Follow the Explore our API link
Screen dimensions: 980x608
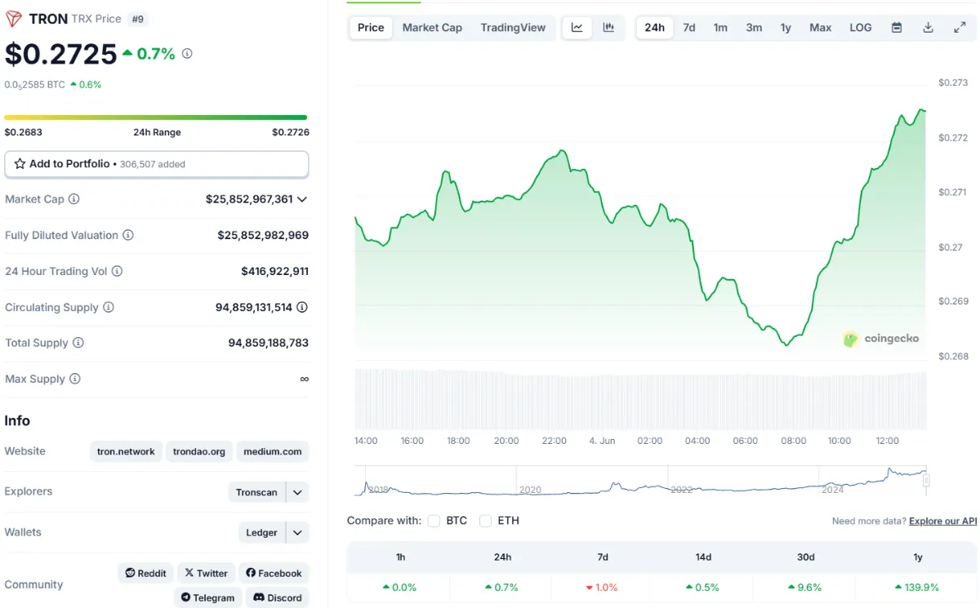click(x=943, y=521)
